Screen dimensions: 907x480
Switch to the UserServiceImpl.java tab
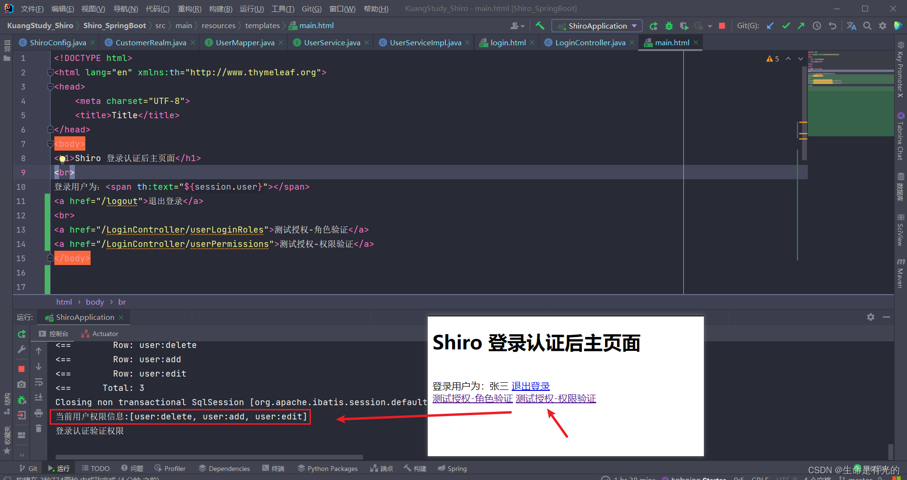425,42
